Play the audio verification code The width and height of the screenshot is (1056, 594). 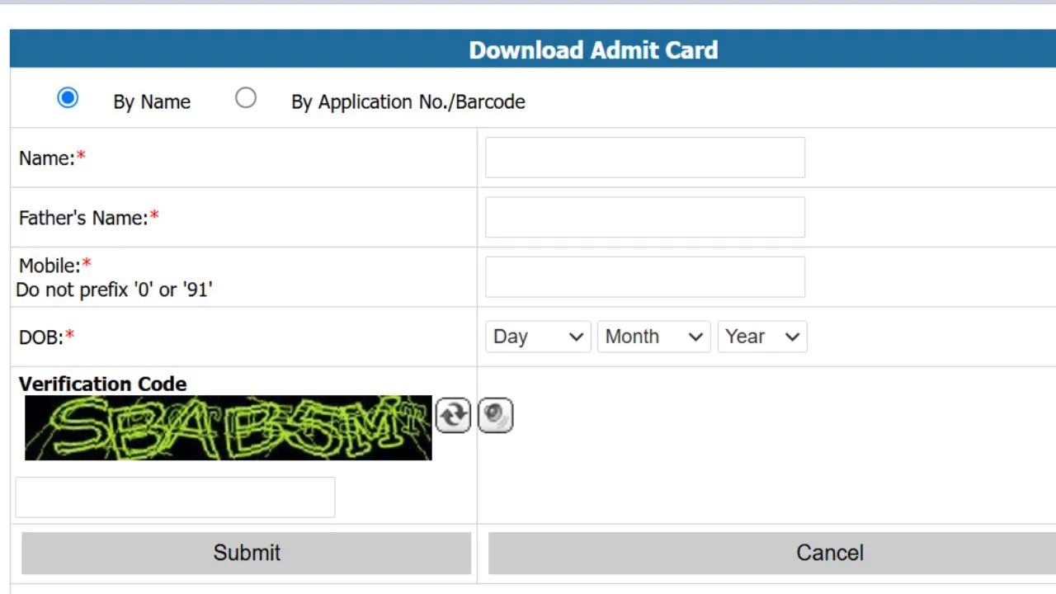coord(495,415)
